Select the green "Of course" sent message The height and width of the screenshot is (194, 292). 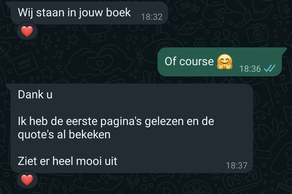pyautogui.click(x=220, y=62)
